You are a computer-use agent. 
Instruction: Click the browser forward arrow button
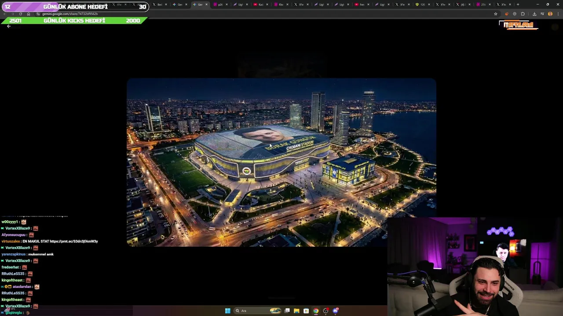click(12, 14)
